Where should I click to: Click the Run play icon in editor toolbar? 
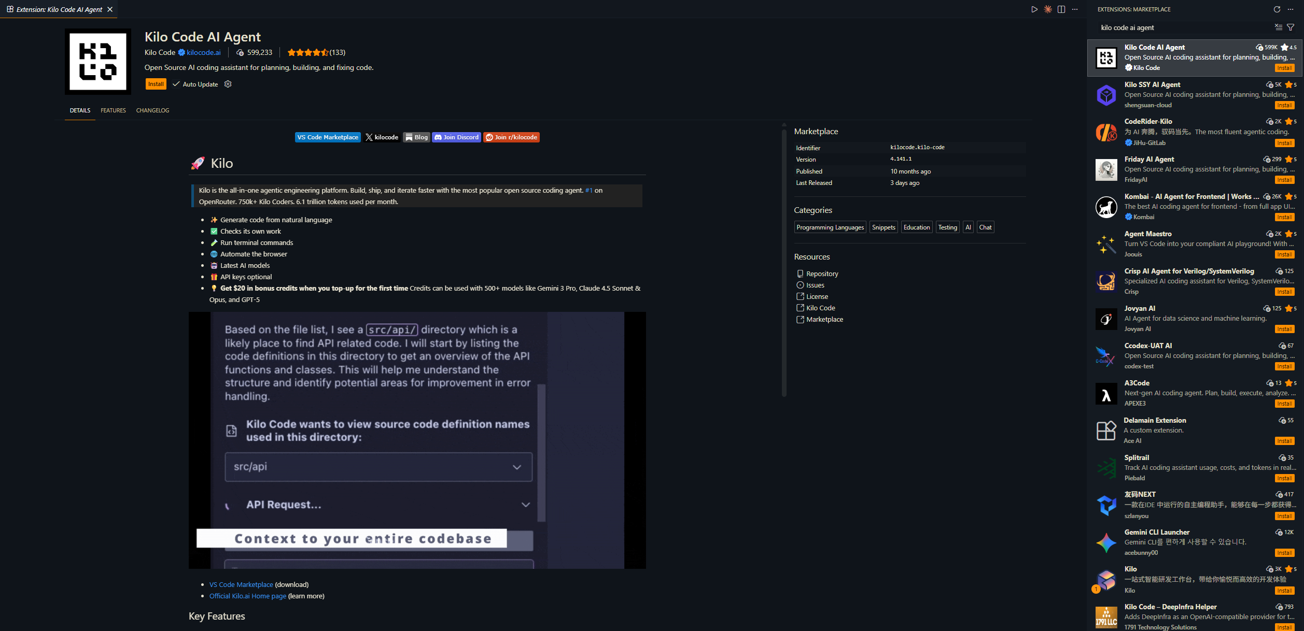[1034, 9]
